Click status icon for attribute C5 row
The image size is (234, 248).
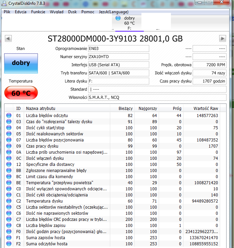point(9,207)
